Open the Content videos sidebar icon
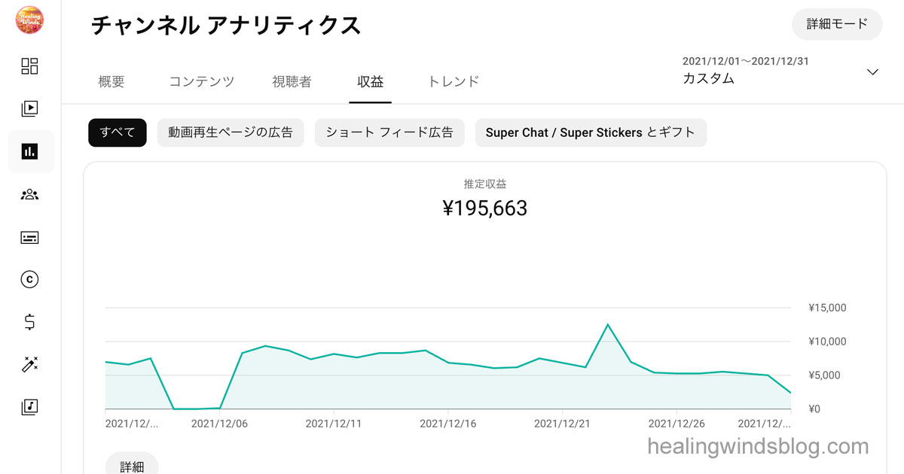Screen dimensions: 904x474 tap(29, 109)
